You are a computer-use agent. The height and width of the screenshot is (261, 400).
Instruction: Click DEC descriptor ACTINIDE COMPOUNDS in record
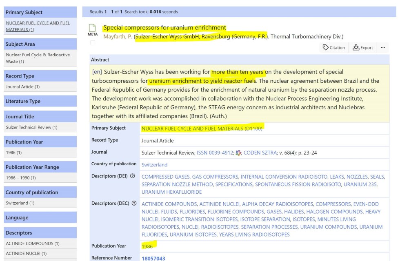[169, 204]
